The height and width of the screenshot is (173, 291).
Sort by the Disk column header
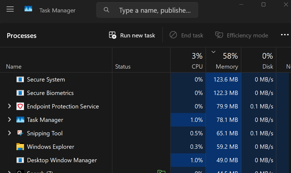[x=259, y=60]
